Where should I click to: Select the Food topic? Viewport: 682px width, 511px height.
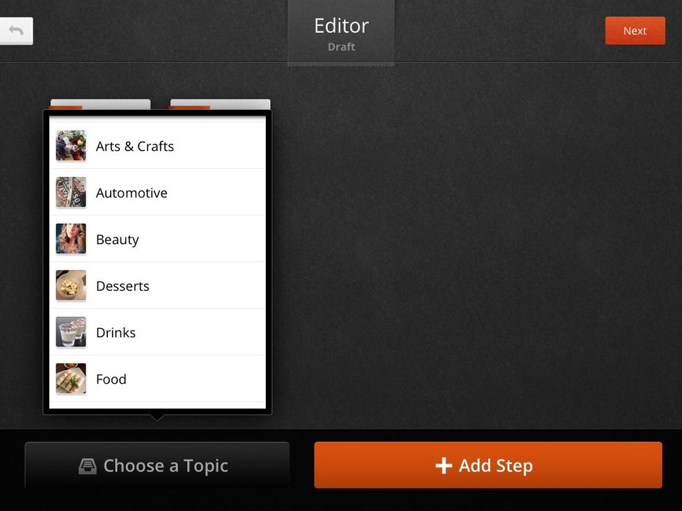[x=157, y=378]
